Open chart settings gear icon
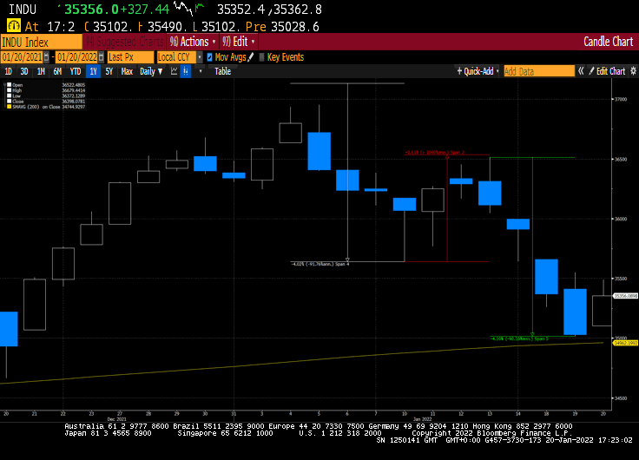639x460 pixels. (x=633, y=71)
